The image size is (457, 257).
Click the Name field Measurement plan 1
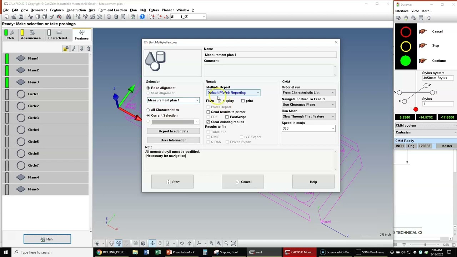270,55
